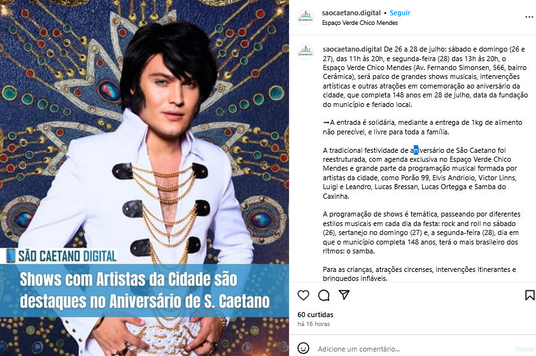The height and width of the screenshot is (356, 536).
Task: Click the blue headline banner on image
Action: [x=145, y=290]
